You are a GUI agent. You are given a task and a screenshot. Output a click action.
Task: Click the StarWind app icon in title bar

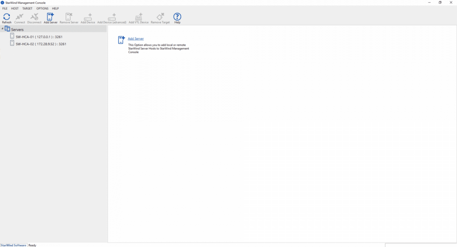[2, 3]
